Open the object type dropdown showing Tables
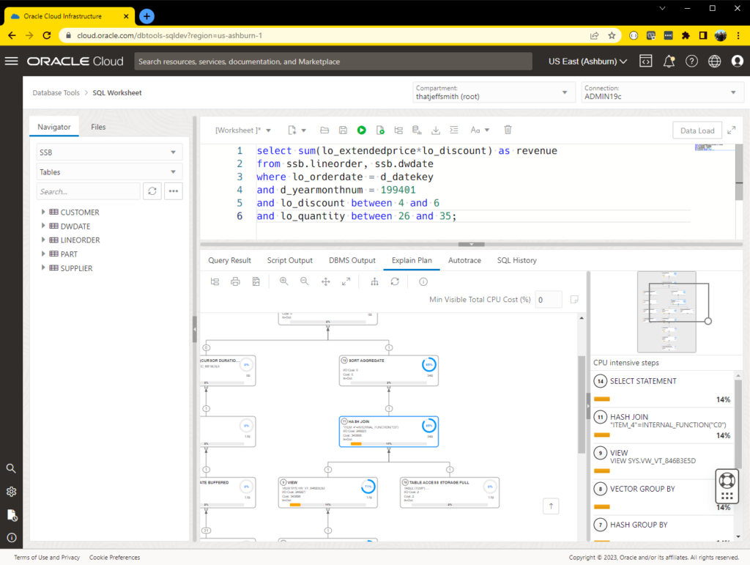 tap(108, 171)
